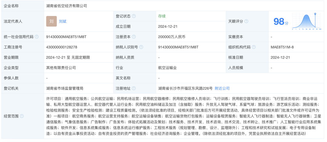
Task: Click the info icon beside 注册资本
Action: [134, 37]
